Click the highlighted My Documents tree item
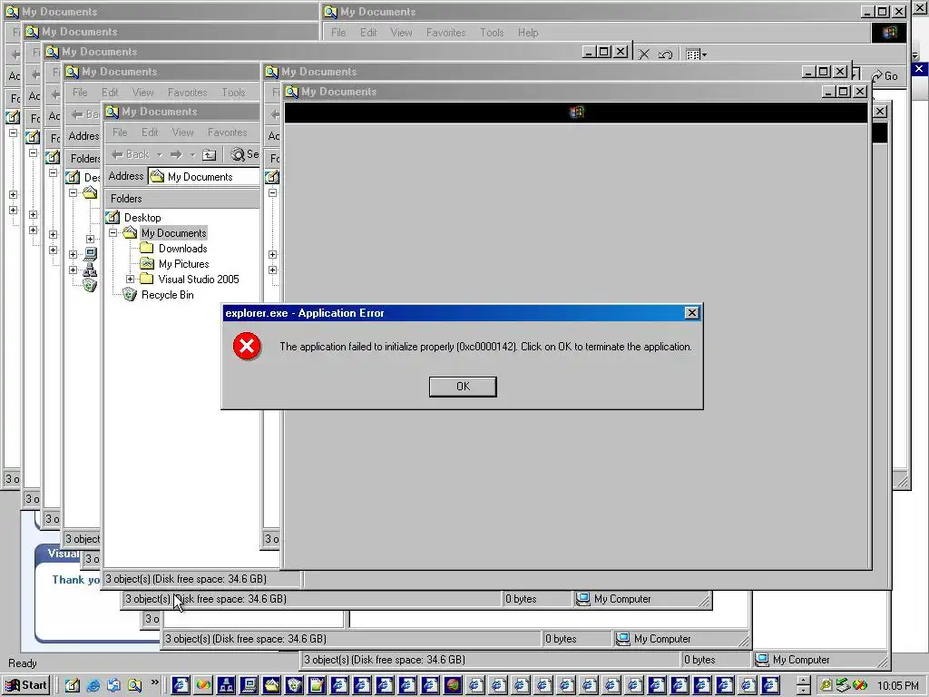 (x=173, y=233)
